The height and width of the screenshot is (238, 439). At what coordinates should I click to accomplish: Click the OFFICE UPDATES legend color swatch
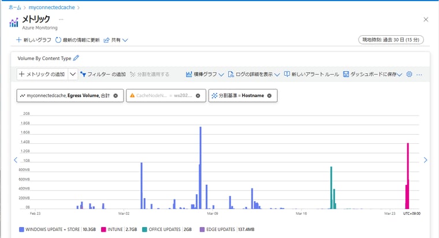pos(144,229)
